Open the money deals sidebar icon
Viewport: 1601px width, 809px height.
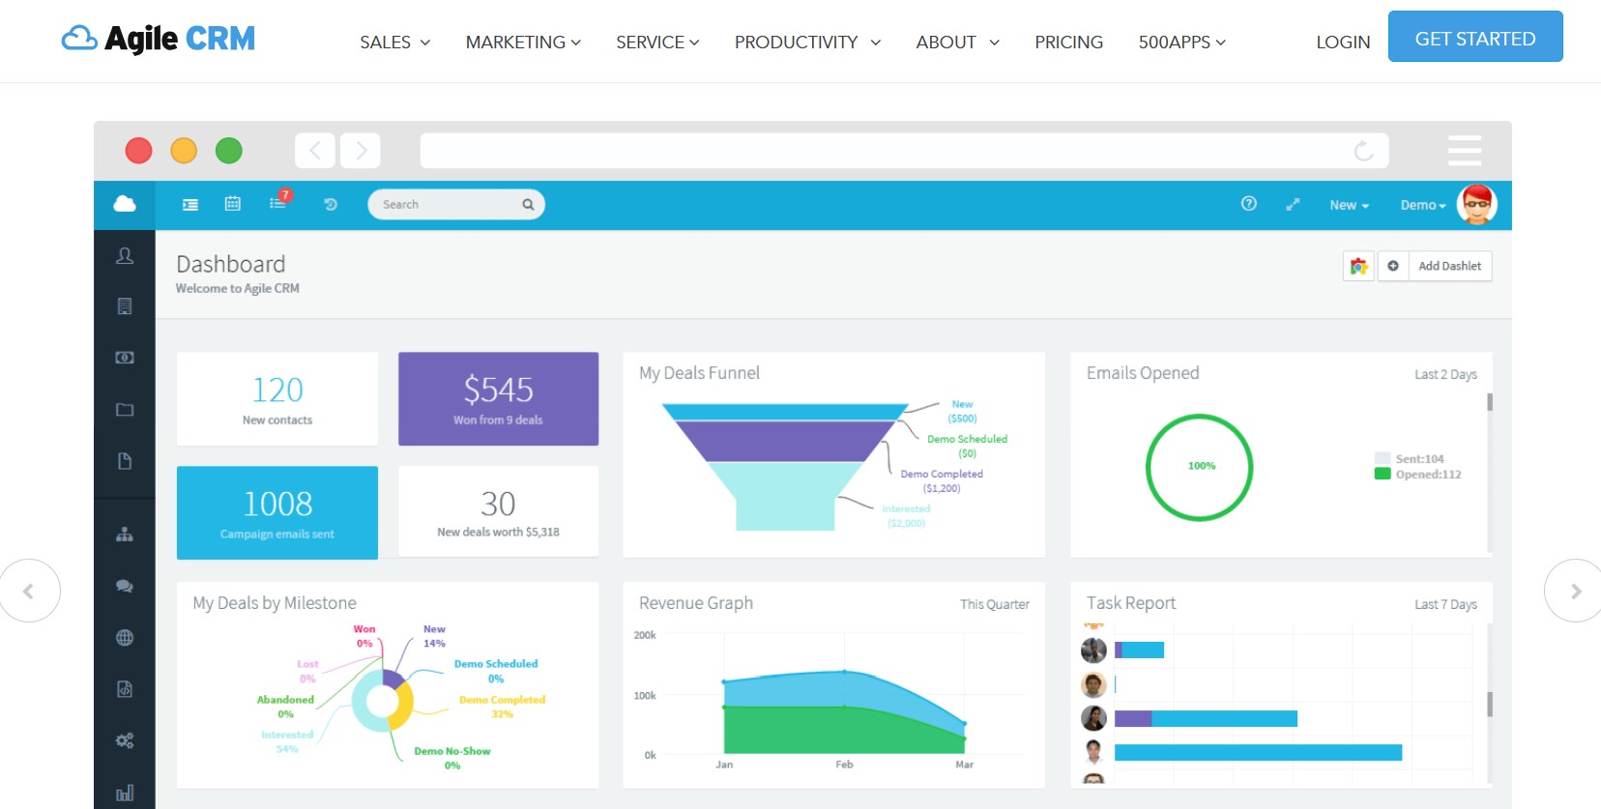pyautogui.click(x=125, y=358)
